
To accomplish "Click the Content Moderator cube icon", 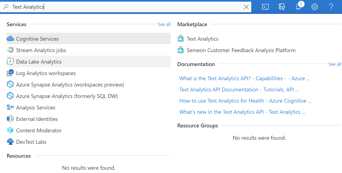I will (10, 130).
